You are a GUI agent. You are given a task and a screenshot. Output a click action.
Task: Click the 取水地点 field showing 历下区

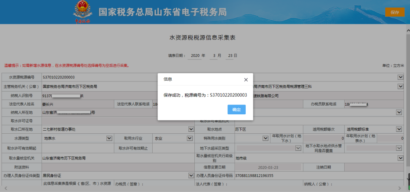tap(269, 129)
